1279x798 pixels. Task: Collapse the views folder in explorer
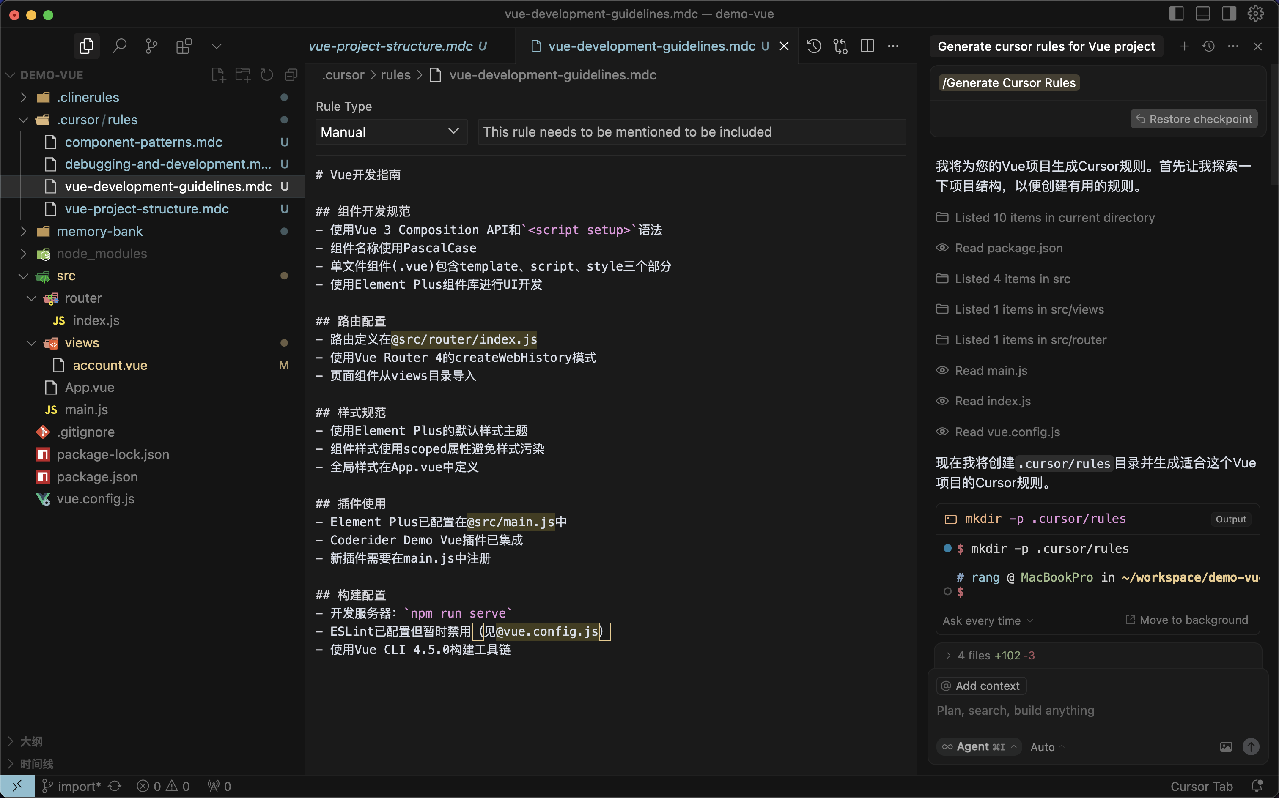pos(31,342)
